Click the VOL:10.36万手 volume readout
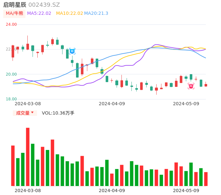This screenshot has height=195, width=221. pyautogui.click(x=58, y=113)
